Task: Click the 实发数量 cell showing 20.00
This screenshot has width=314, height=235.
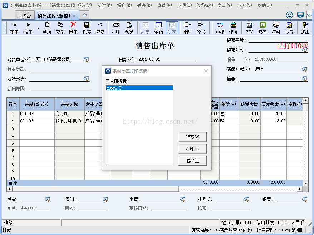Action: click(x=274, y=114)
